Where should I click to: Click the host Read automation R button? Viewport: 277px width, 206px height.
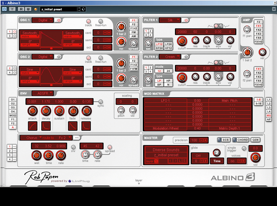tap(21, 9)
